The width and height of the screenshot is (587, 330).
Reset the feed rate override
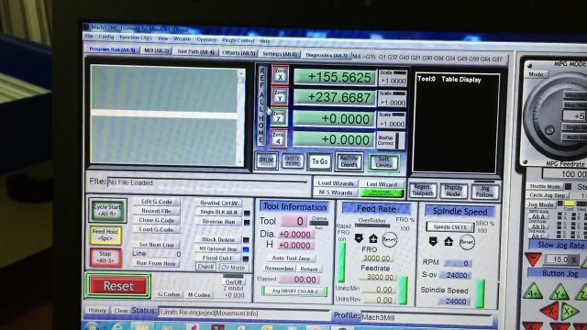(x=389, y=239)
